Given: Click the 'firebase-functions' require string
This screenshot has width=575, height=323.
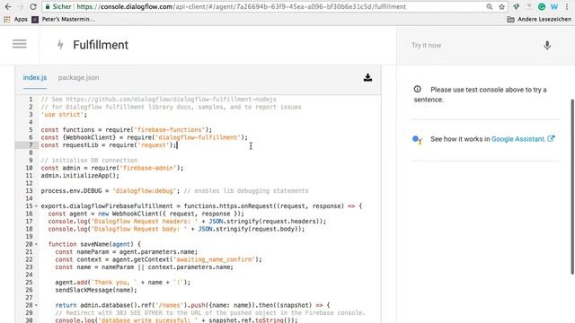Looking at the screenshot, I should tap(170, 129).
